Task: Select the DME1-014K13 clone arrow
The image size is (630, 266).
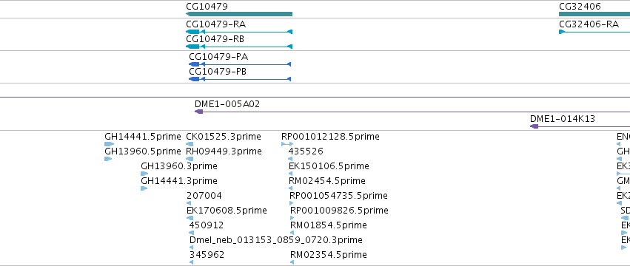Action: 580,126
